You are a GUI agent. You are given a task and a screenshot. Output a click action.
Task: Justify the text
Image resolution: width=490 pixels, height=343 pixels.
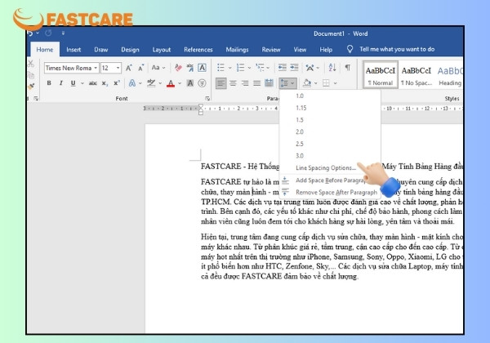257,83
